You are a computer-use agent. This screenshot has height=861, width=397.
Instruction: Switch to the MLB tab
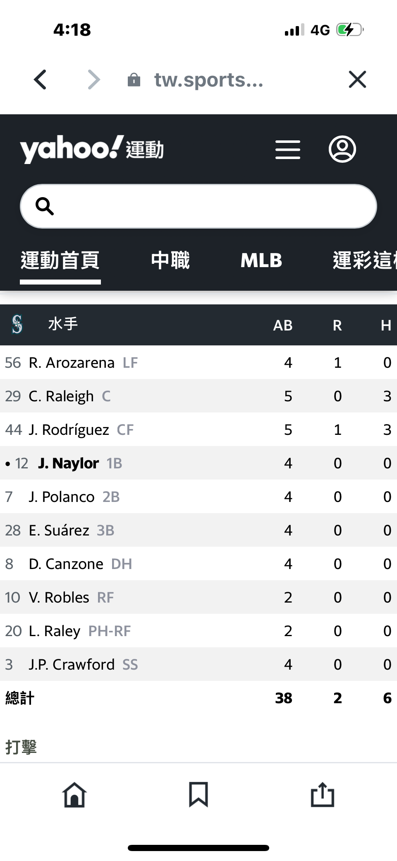[x=261, y=260]
